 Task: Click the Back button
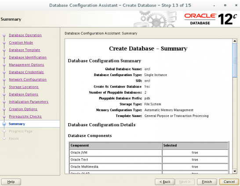coord(165,182)
